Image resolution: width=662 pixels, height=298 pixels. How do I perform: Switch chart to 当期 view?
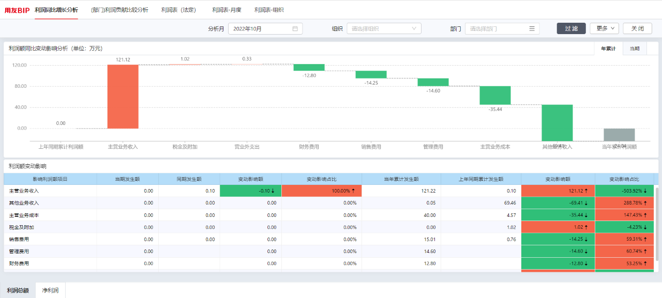click(634, 49)
